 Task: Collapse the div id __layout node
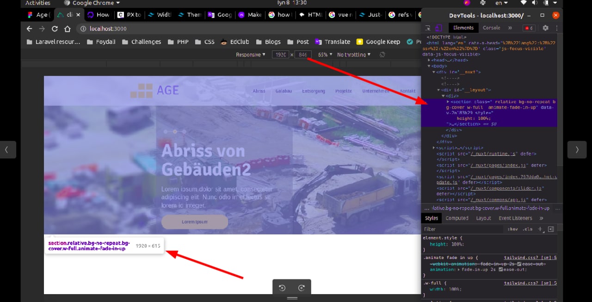point(438,90)
